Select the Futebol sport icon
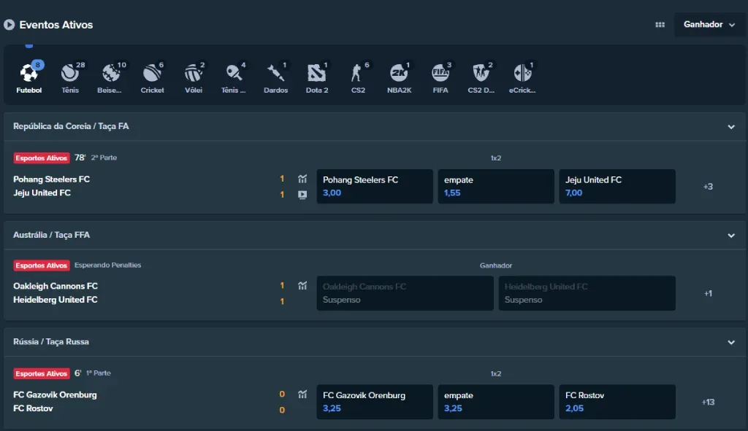This screenshot has width=748, height=431. point(28,73)
